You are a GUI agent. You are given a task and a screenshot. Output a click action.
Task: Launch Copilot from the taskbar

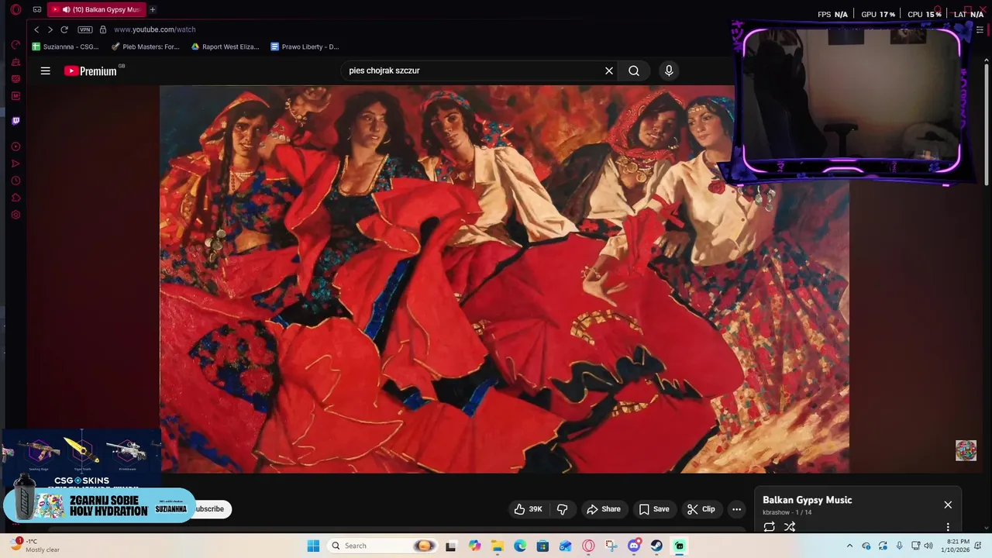click(474, 546)
